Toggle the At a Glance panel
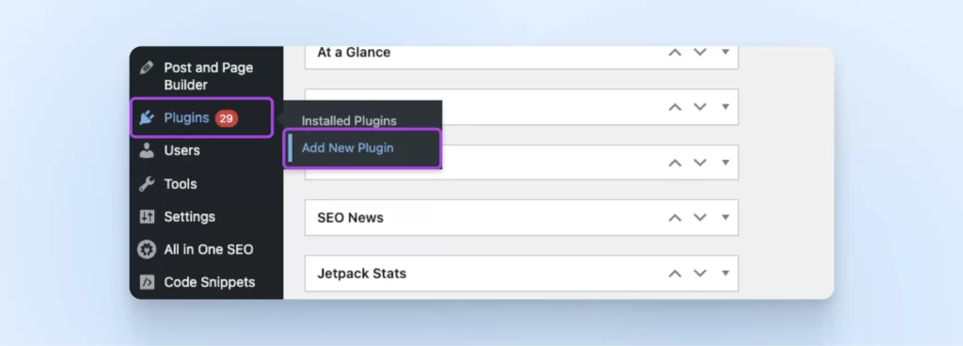 725,52
